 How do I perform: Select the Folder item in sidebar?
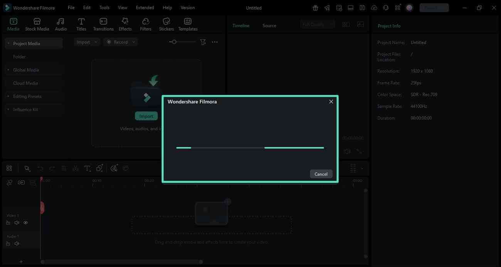coord(19,57)
